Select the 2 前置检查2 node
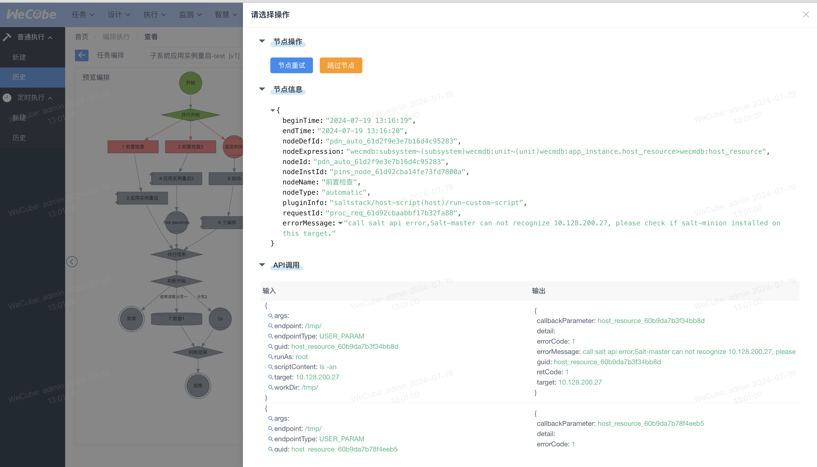This screenshot has height=467, width=817. tap(191, 146)
